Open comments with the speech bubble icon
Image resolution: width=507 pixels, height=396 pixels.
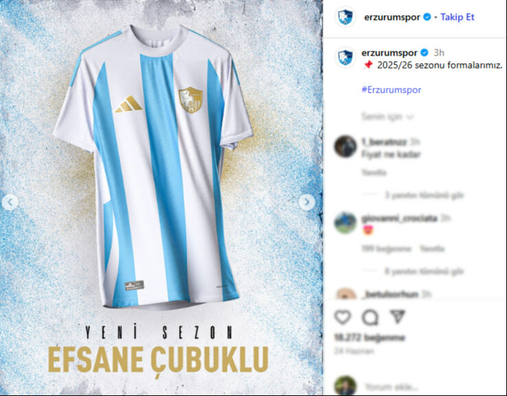tap(370, 317)
